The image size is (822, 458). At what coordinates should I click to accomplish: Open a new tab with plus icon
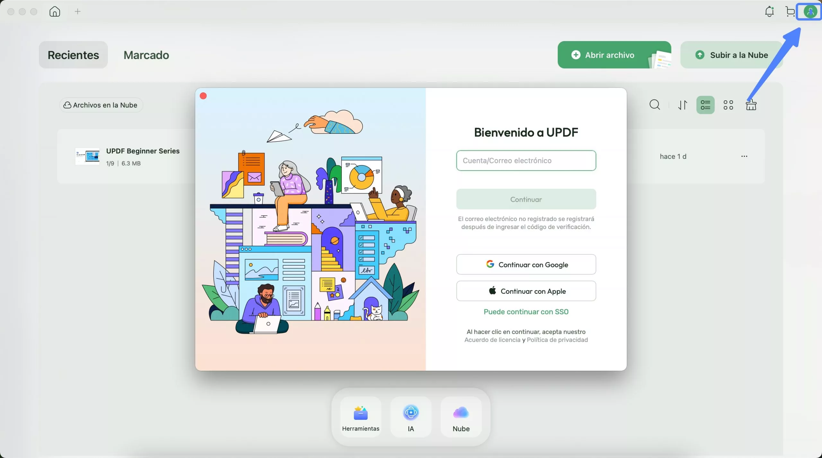pyautogui.click(x=77, y=12)
